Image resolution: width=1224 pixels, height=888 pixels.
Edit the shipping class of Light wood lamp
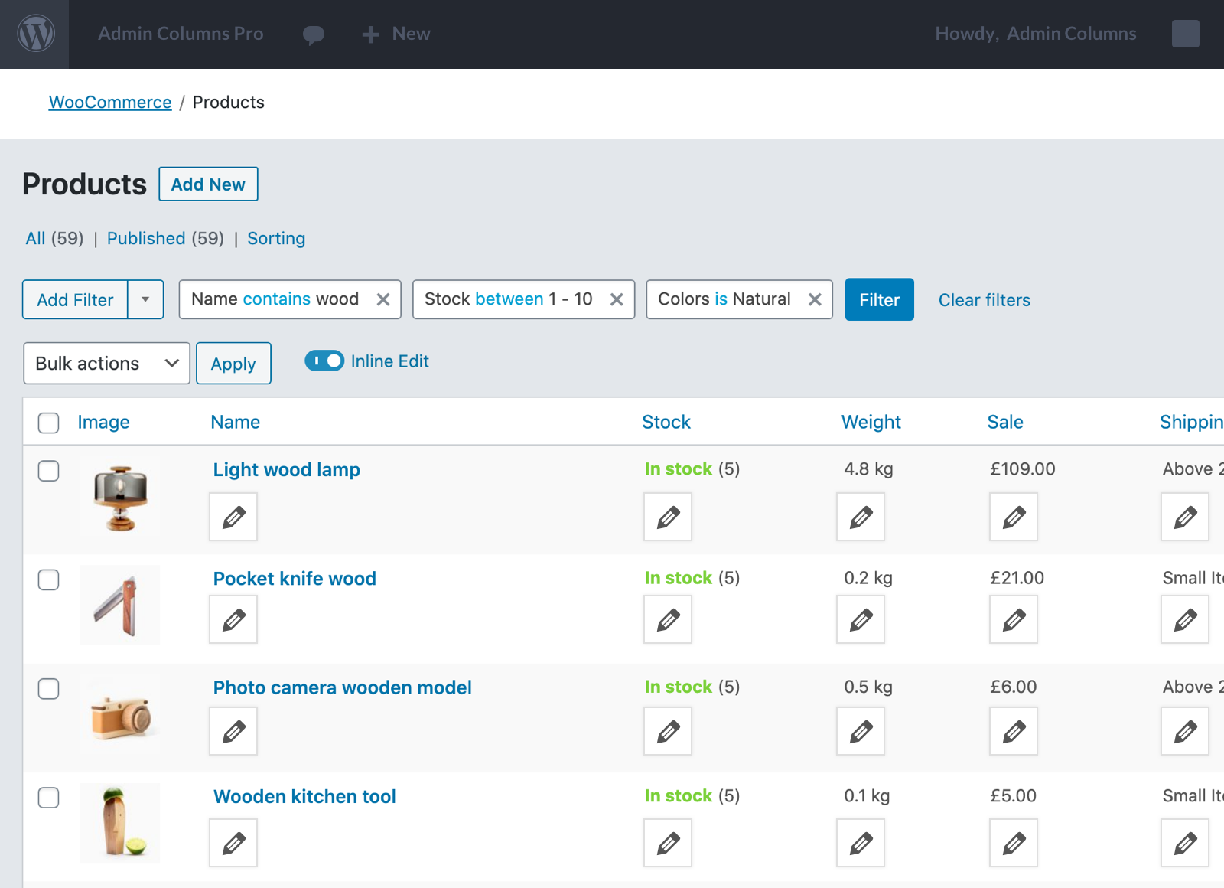click(1184, 517)
